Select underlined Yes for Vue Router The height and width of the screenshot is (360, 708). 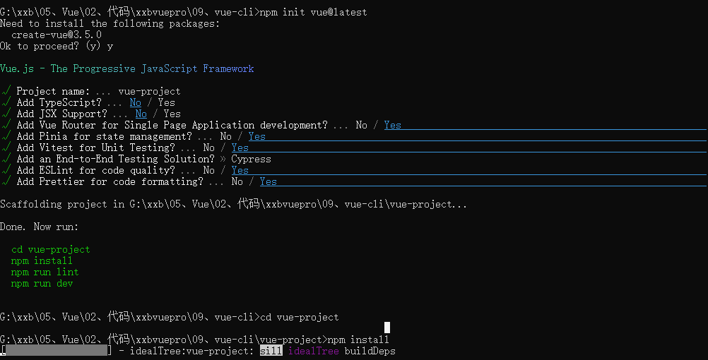coord(392,125)
